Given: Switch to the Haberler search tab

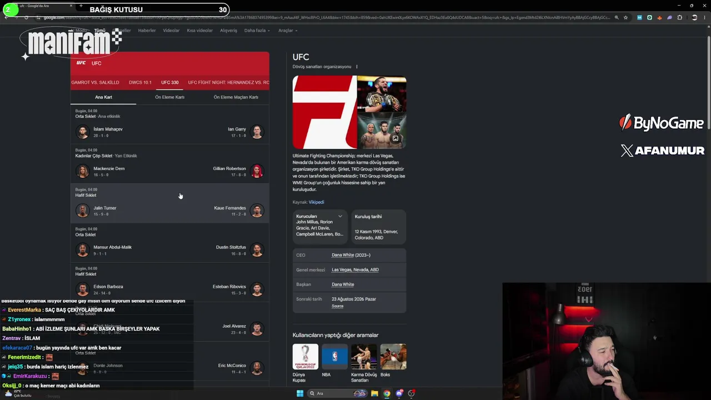Looking at the screenshot, I should (147, 31).
